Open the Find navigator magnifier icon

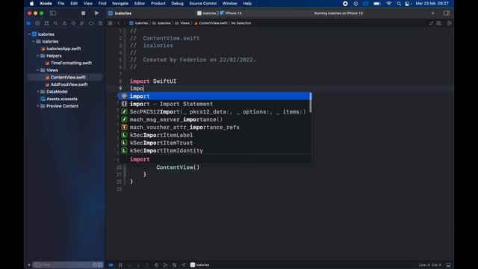coord(55,23)
